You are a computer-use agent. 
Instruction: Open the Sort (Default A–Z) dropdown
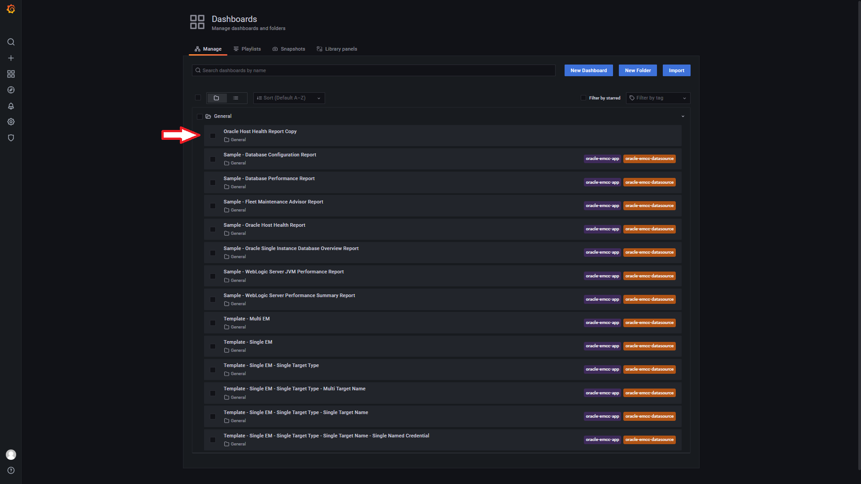(x=289, y=98)
